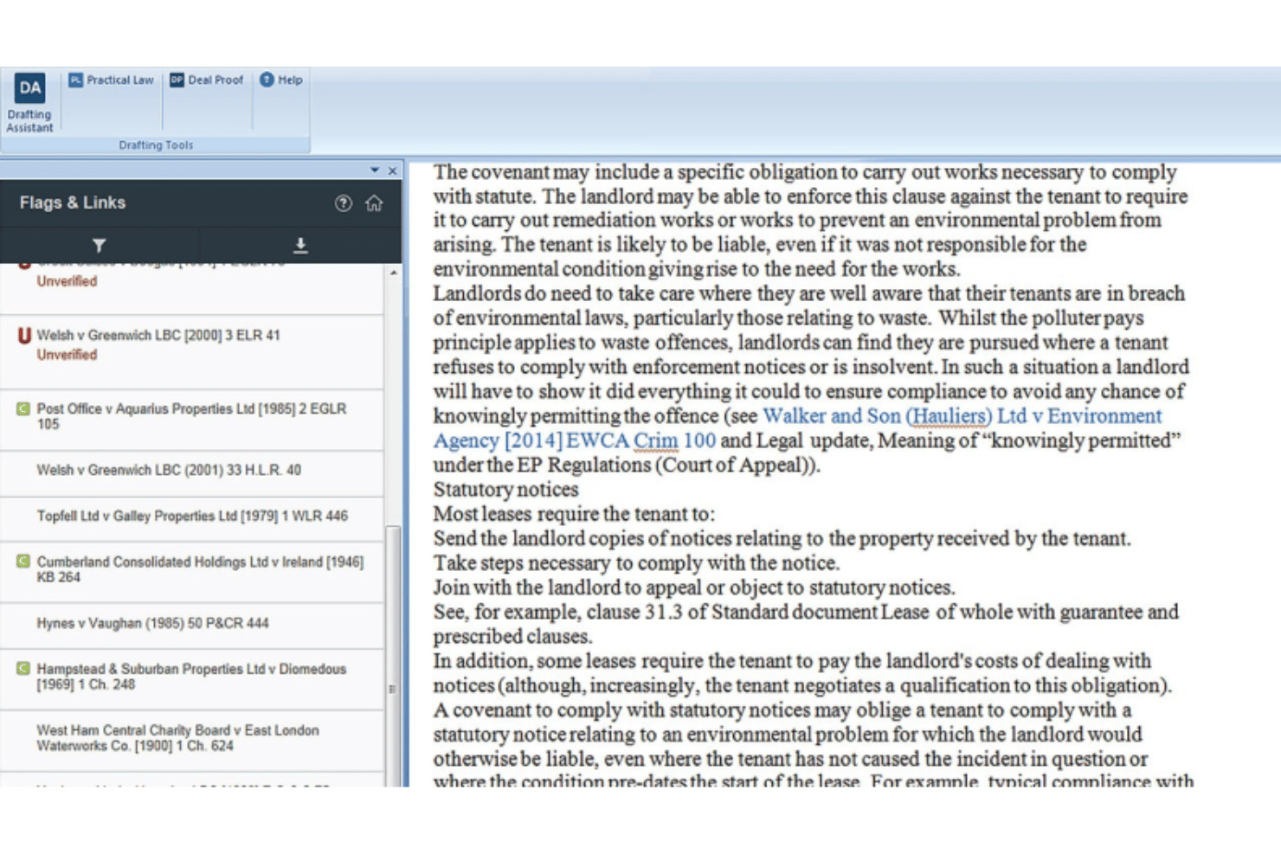
Task: Click the Flags & Links panel title
Action: 73,202
